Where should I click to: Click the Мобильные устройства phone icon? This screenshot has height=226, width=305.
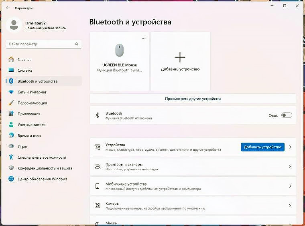coord(98,186)
